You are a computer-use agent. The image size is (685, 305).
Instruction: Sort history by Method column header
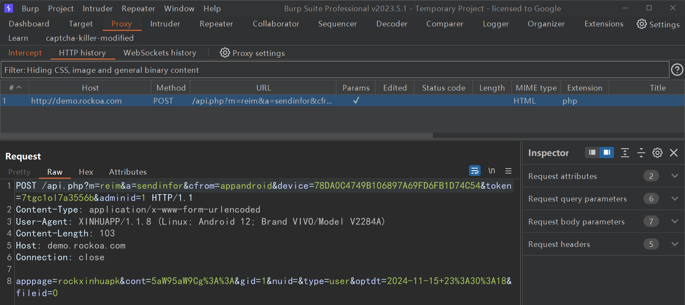coord(171,88)
